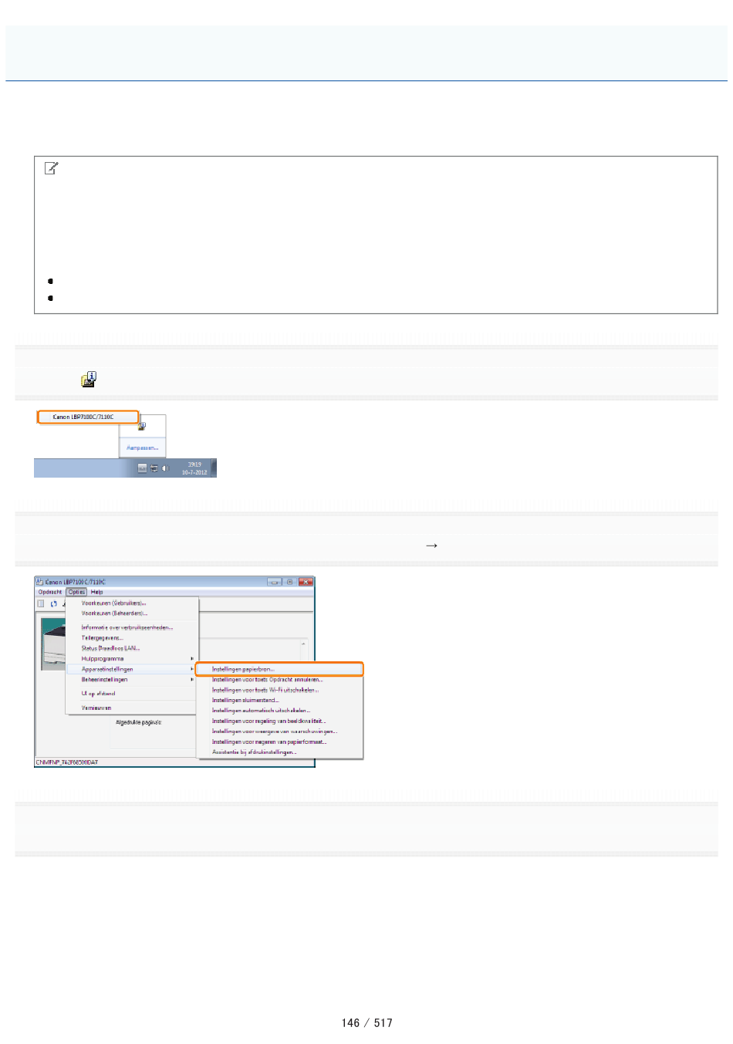Show hidden icons in the system tray
This screenshot has width=733, height=1044.
[x=142, y=468]
